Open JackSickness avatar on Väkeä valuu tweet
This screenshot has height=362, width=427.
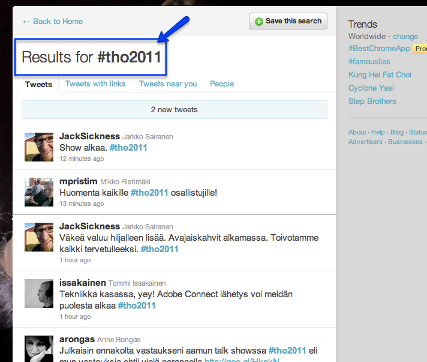coord(39,237)
